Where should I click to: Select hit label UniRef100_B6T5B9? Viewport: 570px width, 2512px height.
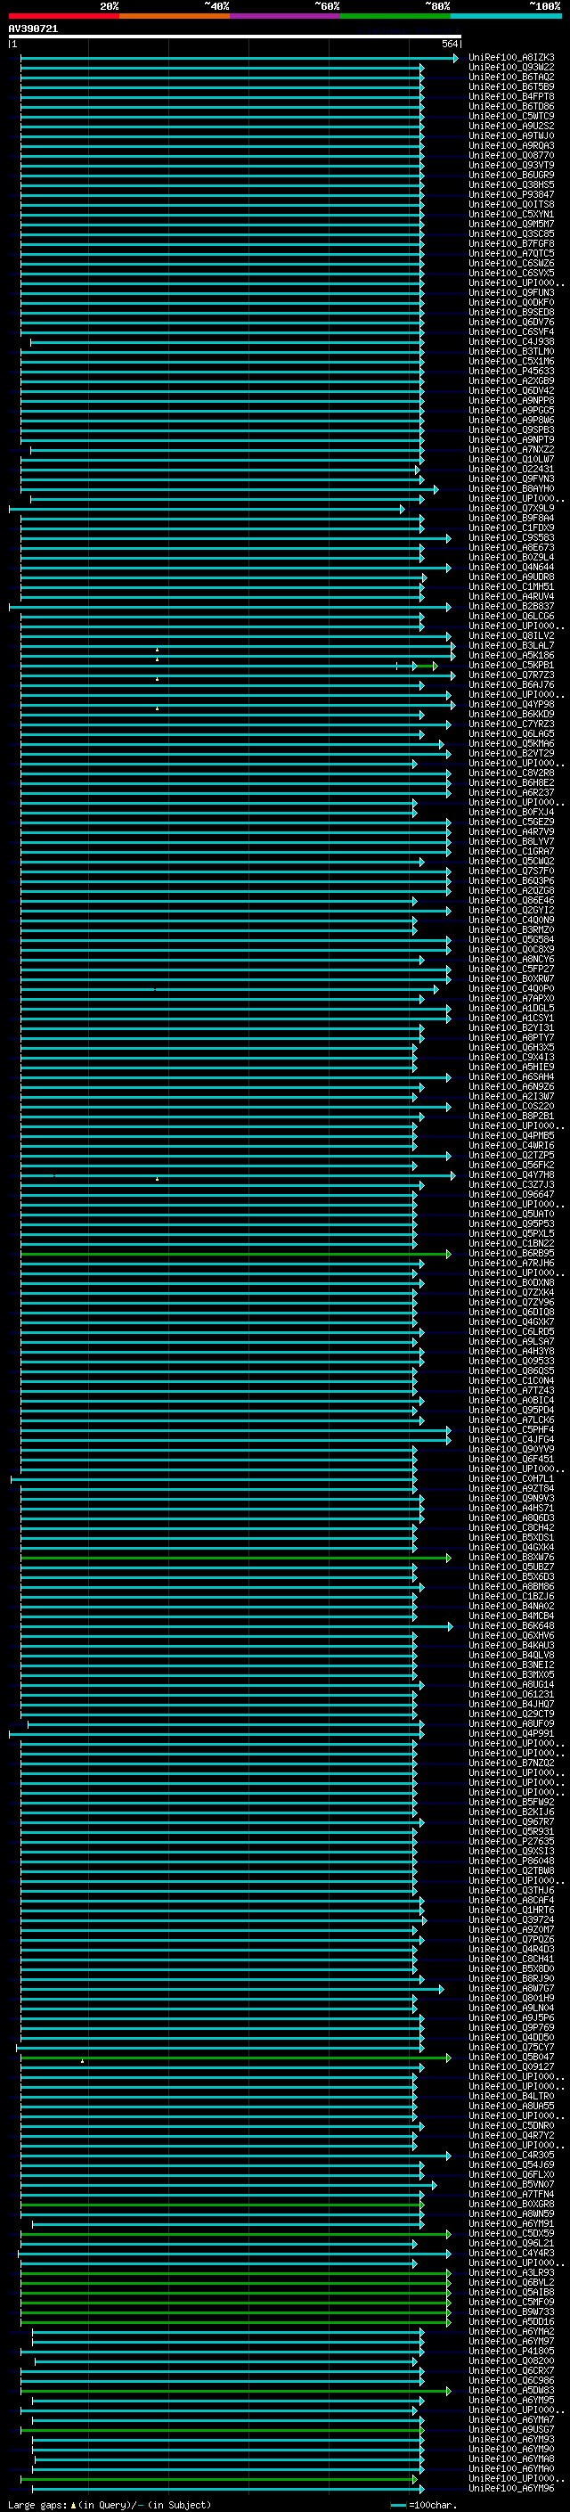click(511, 86)
